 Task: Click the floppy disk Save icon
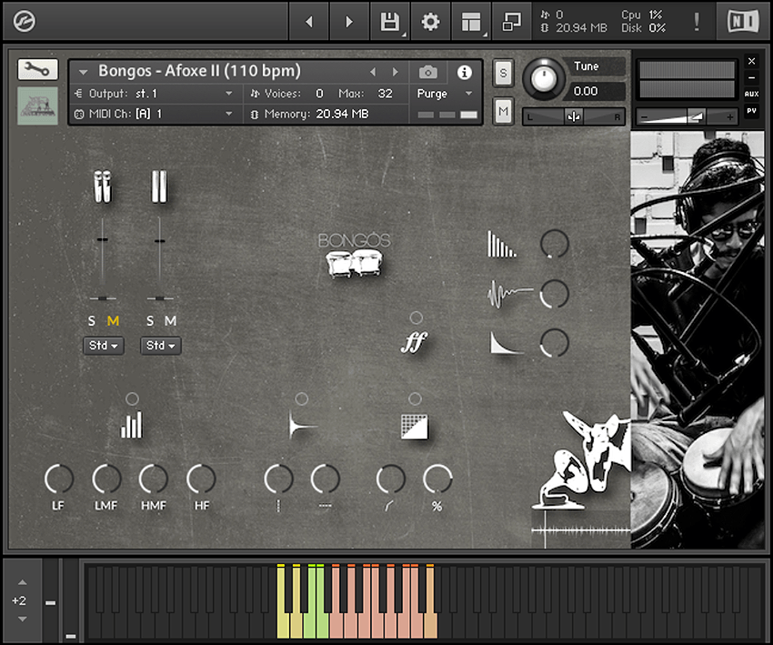click(389, 22)
